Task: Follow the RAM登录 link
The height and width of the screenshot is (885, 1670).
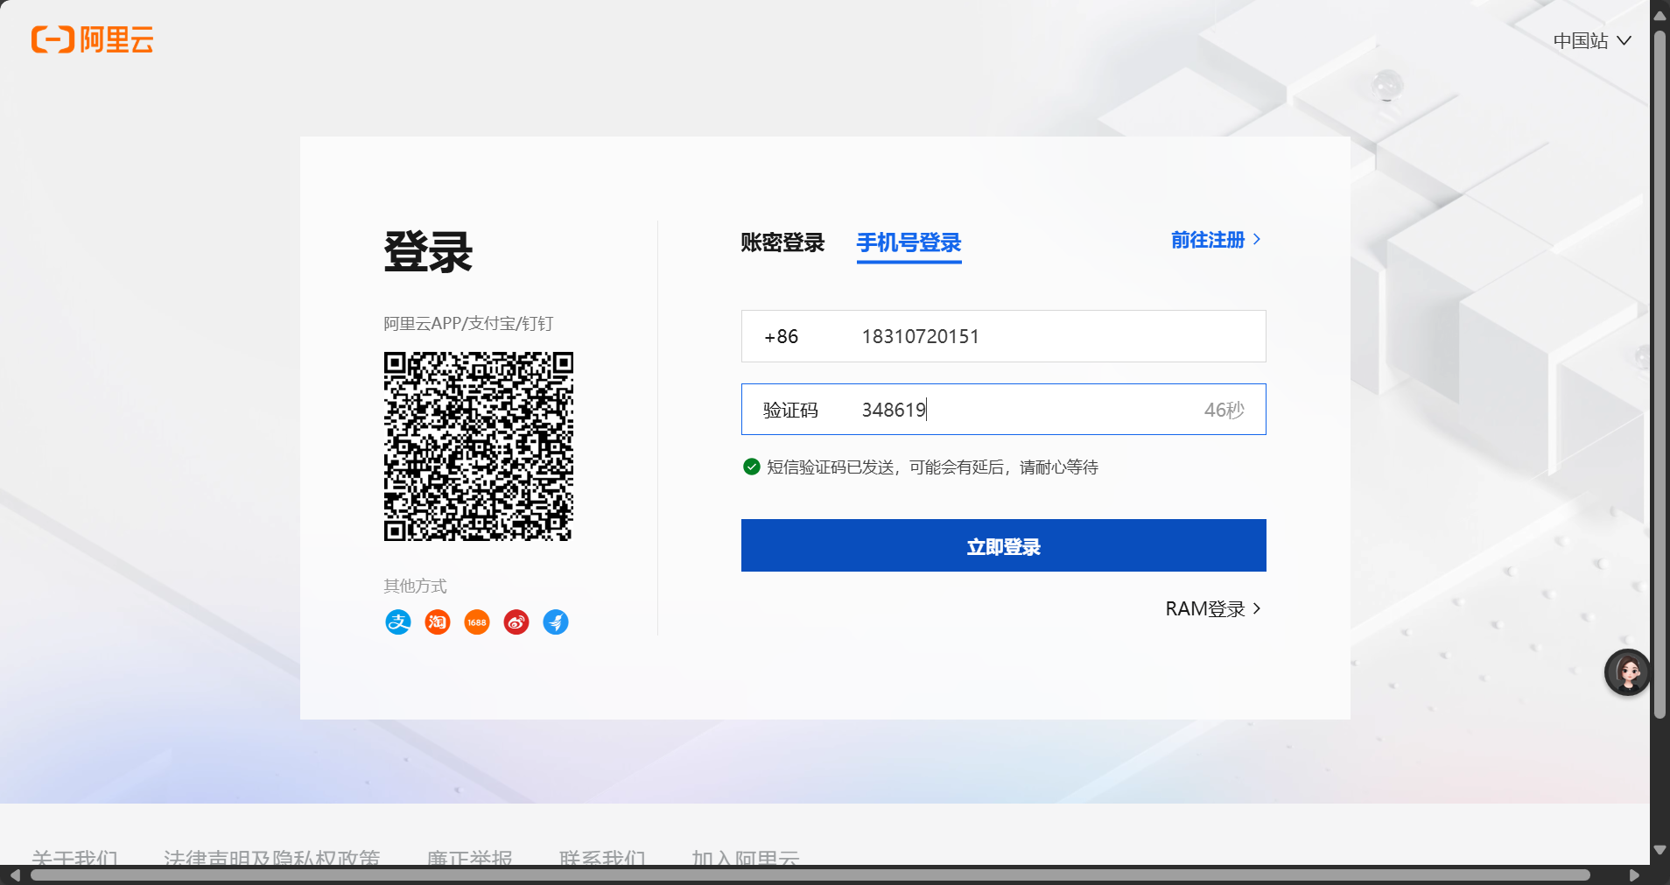Action: coord(1212,609)
